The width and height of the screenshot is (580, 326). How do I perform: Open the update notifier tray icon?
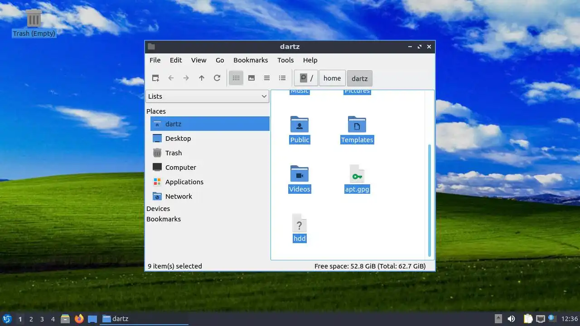552,319
